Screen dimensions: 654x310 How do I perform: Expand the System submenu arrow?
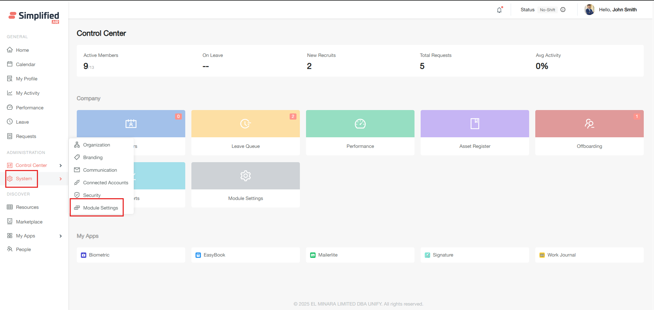[61, 179]
